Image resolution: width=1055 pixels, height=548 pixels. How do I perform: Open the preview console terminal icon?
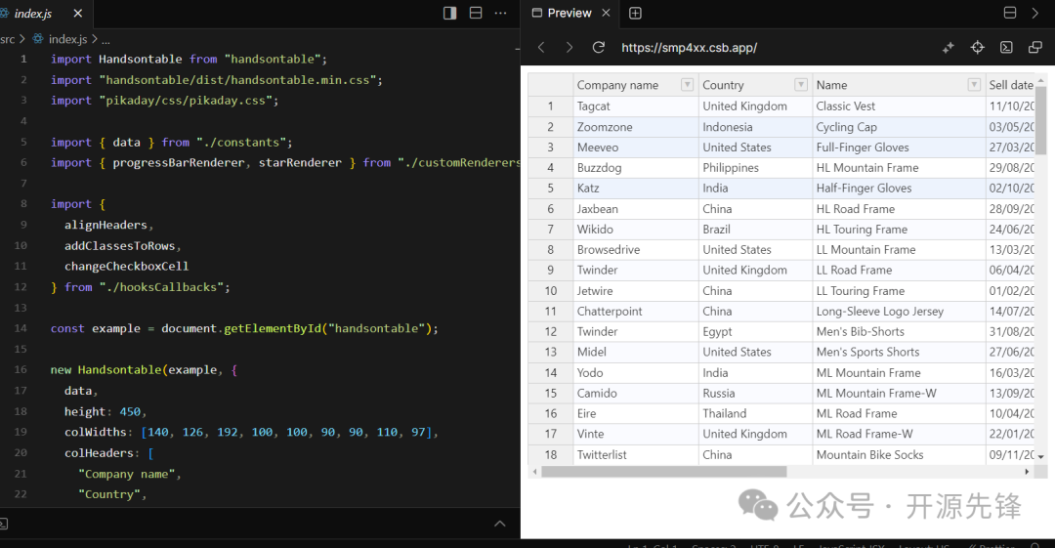1006,48
